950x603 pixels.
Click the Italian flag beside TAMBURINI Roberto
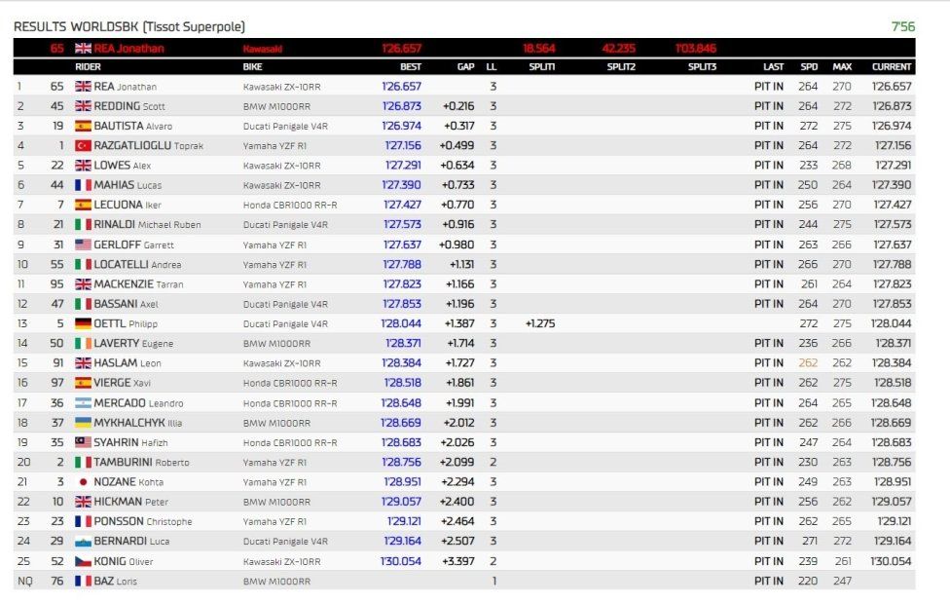tap(83, 463)
